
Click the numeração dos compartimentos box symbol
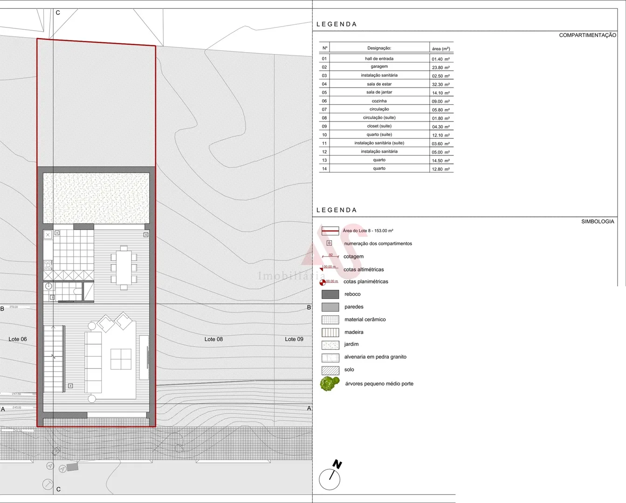point(329,243)
